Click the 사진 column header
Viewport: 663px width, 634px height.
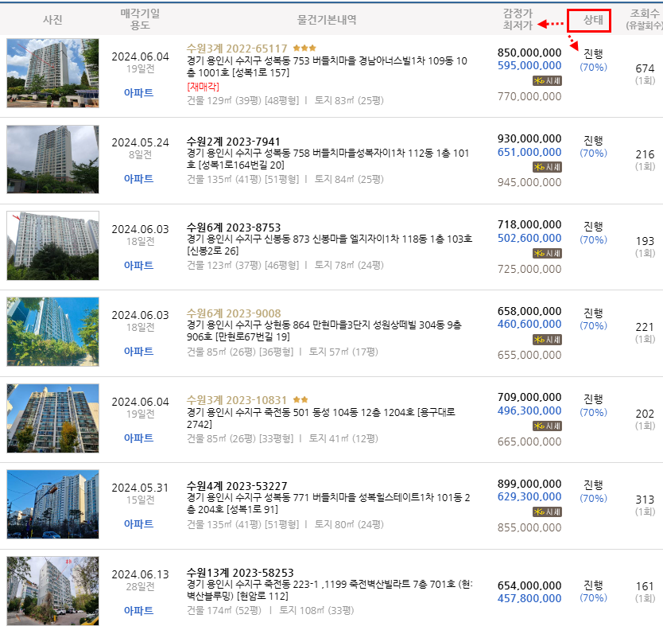(x=52, y=20)
